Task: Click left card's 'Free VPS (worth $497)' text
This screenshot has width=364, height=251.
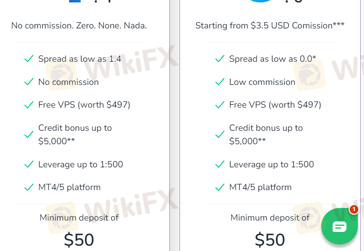Action: click(84, 105)
